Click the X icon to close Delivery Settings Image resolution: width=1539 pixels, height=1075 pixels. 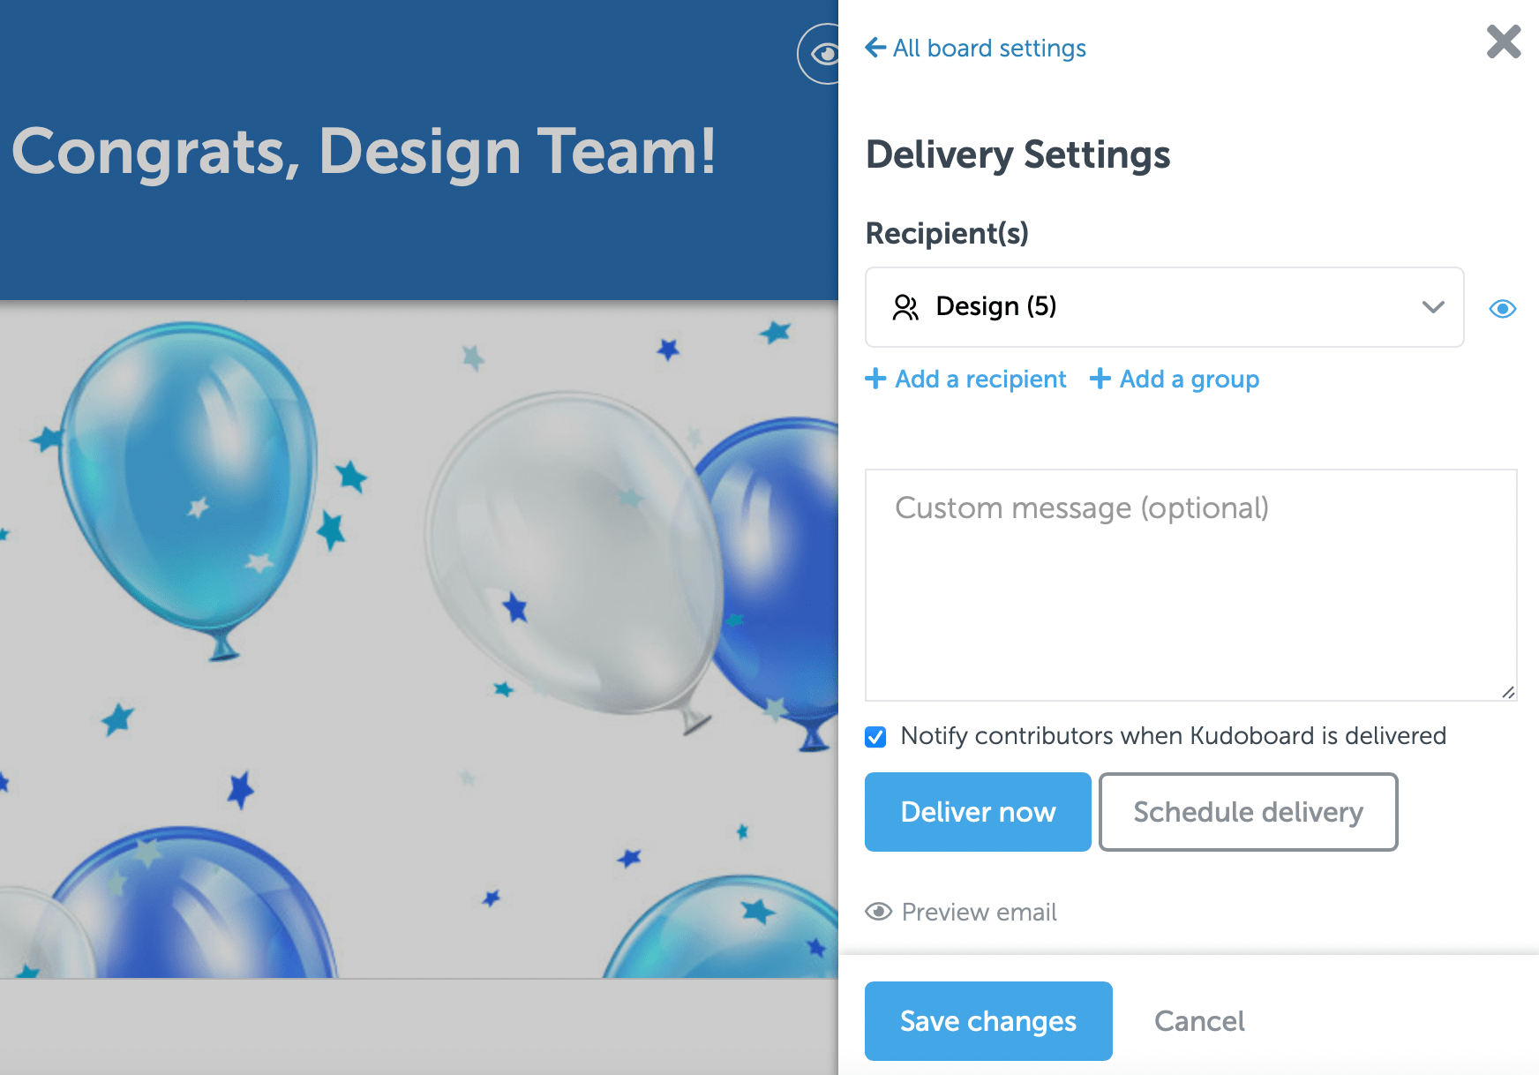pos(1503,41)
